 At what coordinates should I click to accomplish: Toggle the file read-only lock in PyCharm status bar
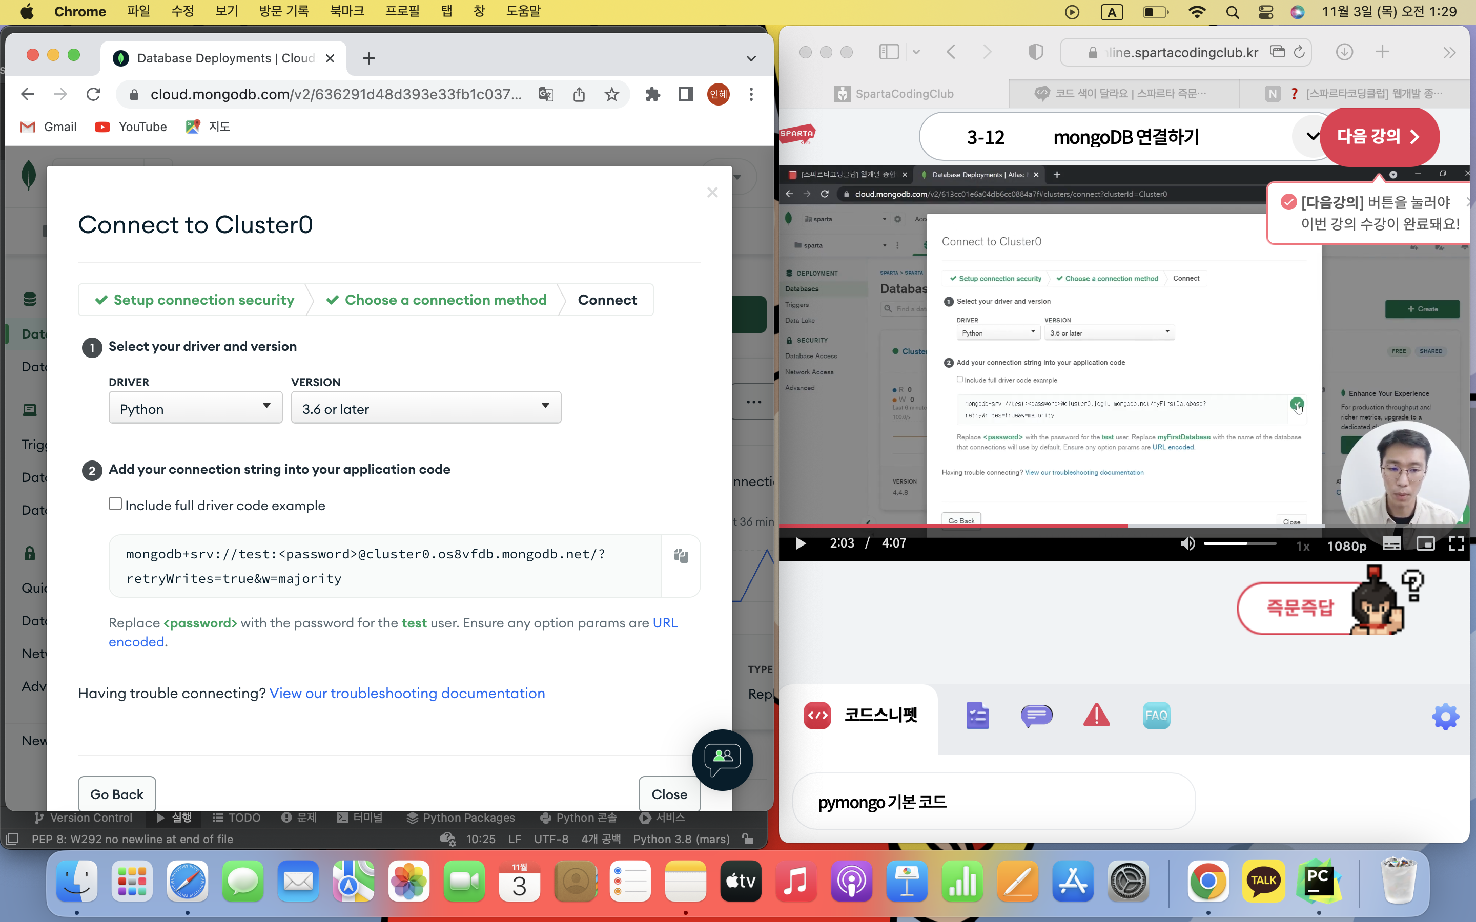click(x=748, y=839)
